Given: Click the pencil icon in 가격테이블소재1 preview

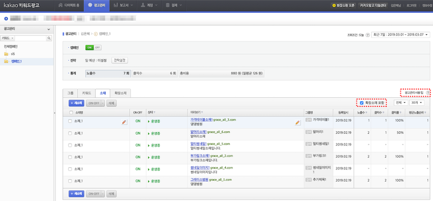Looking at the screenshot, I should pyautogui.click(x=297, y=123).
